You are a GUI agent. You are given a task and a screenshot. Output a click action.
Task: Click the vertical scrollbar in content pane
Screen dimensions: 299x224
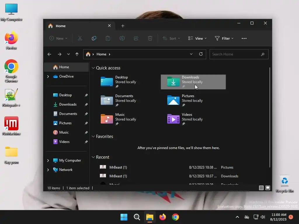(x=270, y=117)
